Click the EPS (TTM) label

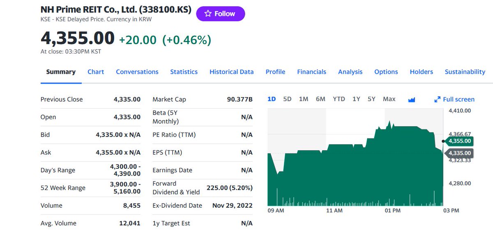(167, 152)
